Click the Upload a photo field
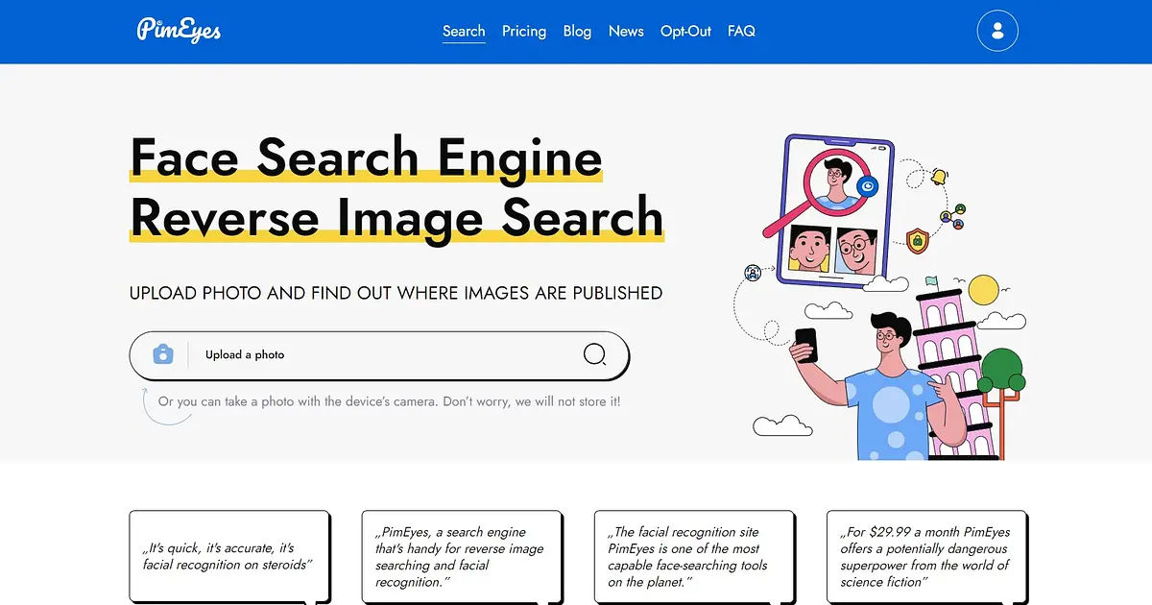1152x605 pixels. tap(379, 355)
